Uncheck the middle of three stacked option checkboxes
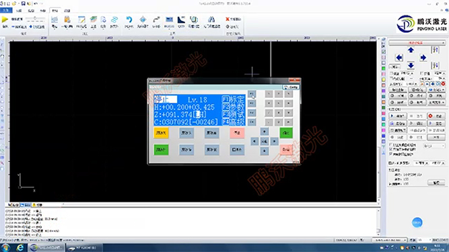Viewport: 449px width, 252px height. point(390,149)
